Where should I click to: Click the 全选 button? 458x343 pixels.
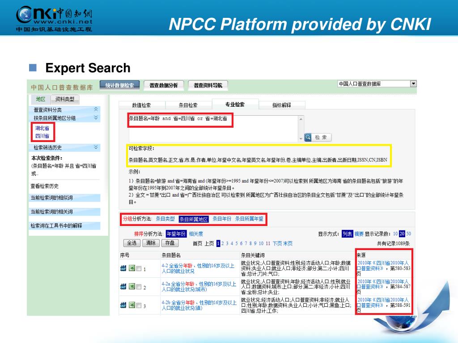point(132,243)
